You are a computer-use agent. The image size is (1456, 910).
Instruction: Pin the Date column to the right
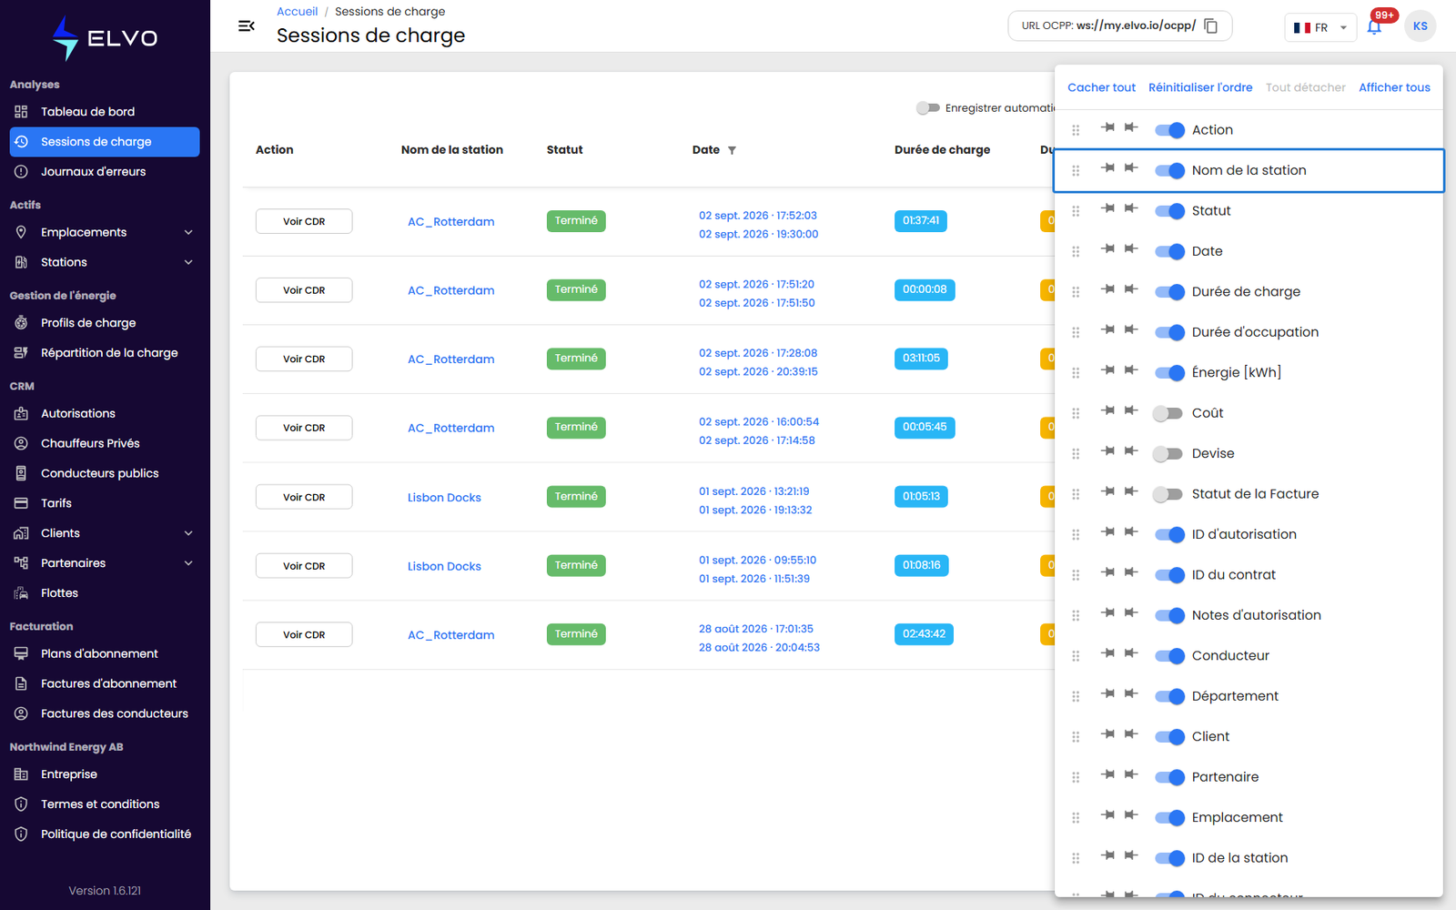[1131, 248]
